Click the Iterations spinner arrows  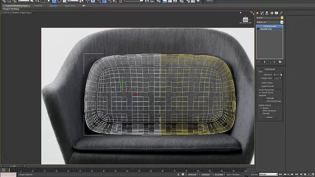[281, 75]
